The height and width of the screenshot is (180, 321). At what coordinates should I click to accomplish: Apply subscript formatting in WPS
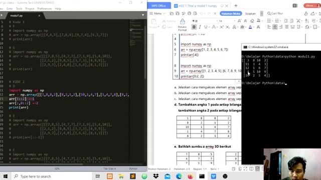coord(227,27)
